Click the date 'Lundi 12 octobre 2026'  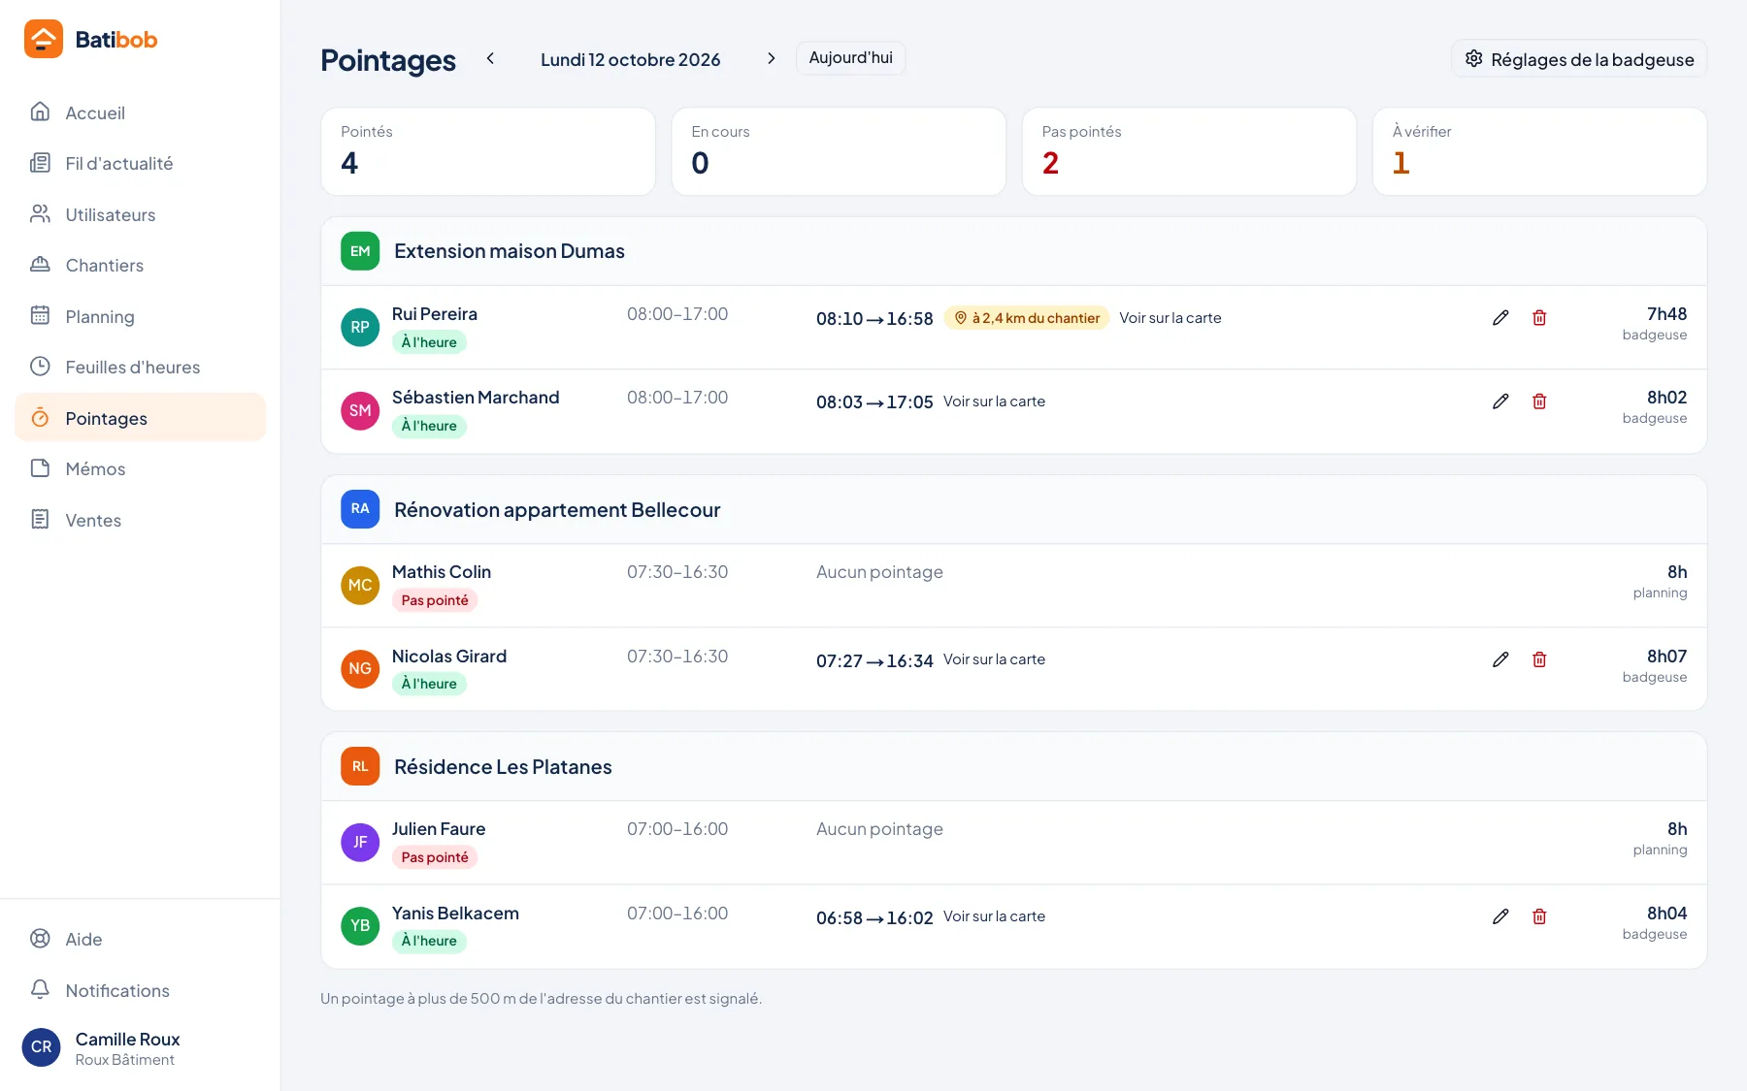tap(631, 59)
